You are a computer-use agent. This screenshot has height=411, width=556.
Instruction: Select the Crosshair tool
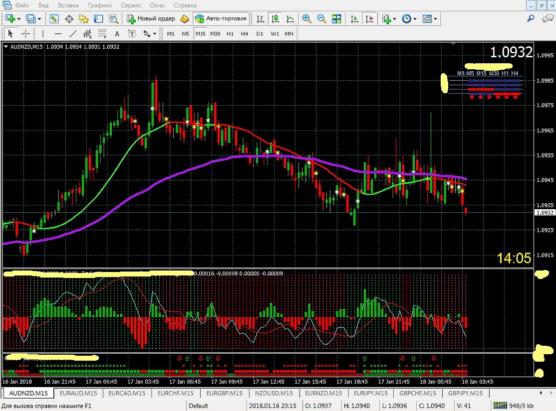[x=25, y=34]
